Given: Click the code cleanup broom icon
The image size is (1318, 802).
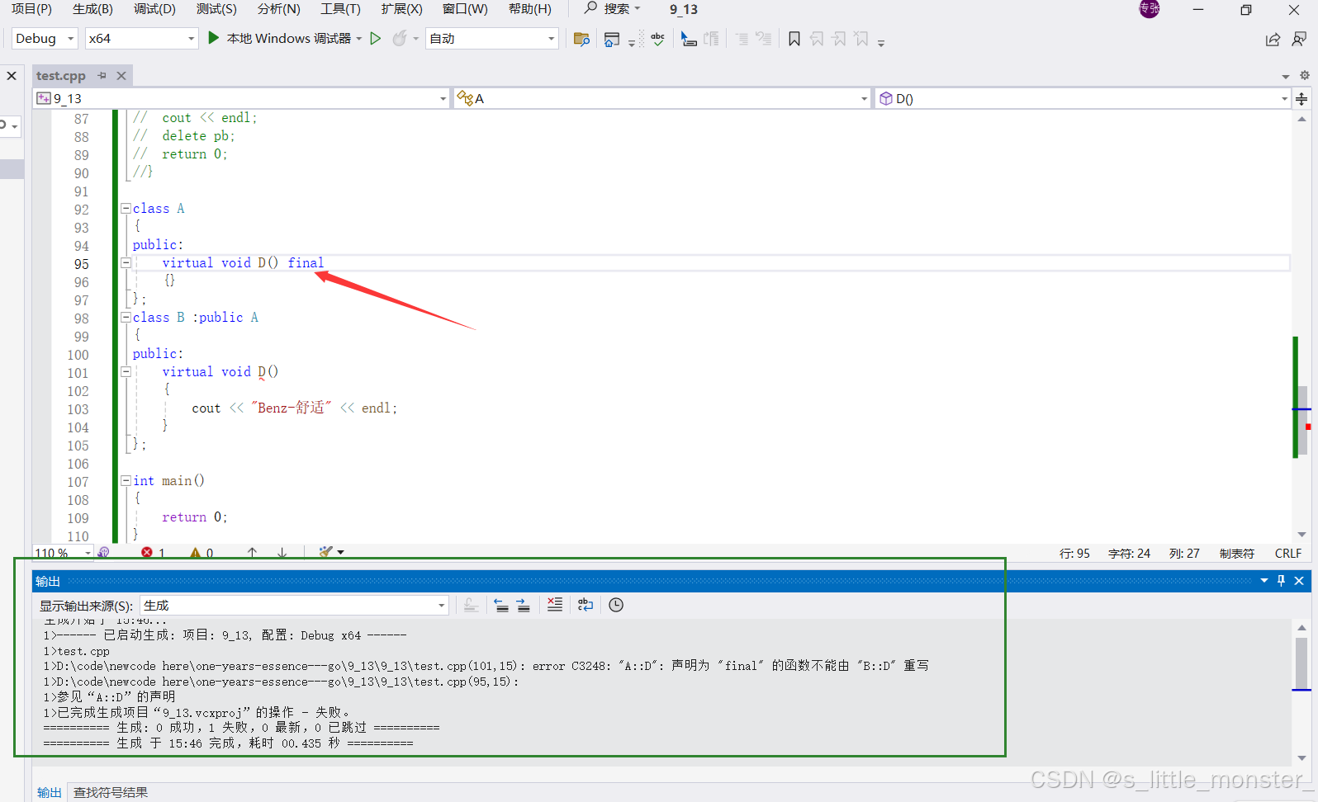Looking at the screenshot, I should [326, 552].
